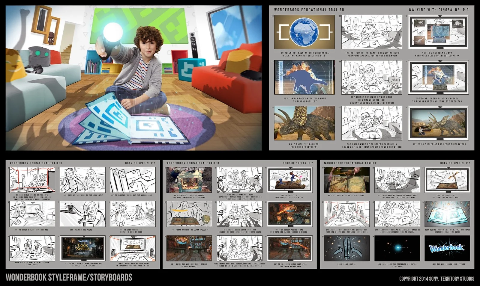Viewport: 480px width, 286px height.
Task: Click the book slamming shut arrows frame
Action: coord(347,248)
